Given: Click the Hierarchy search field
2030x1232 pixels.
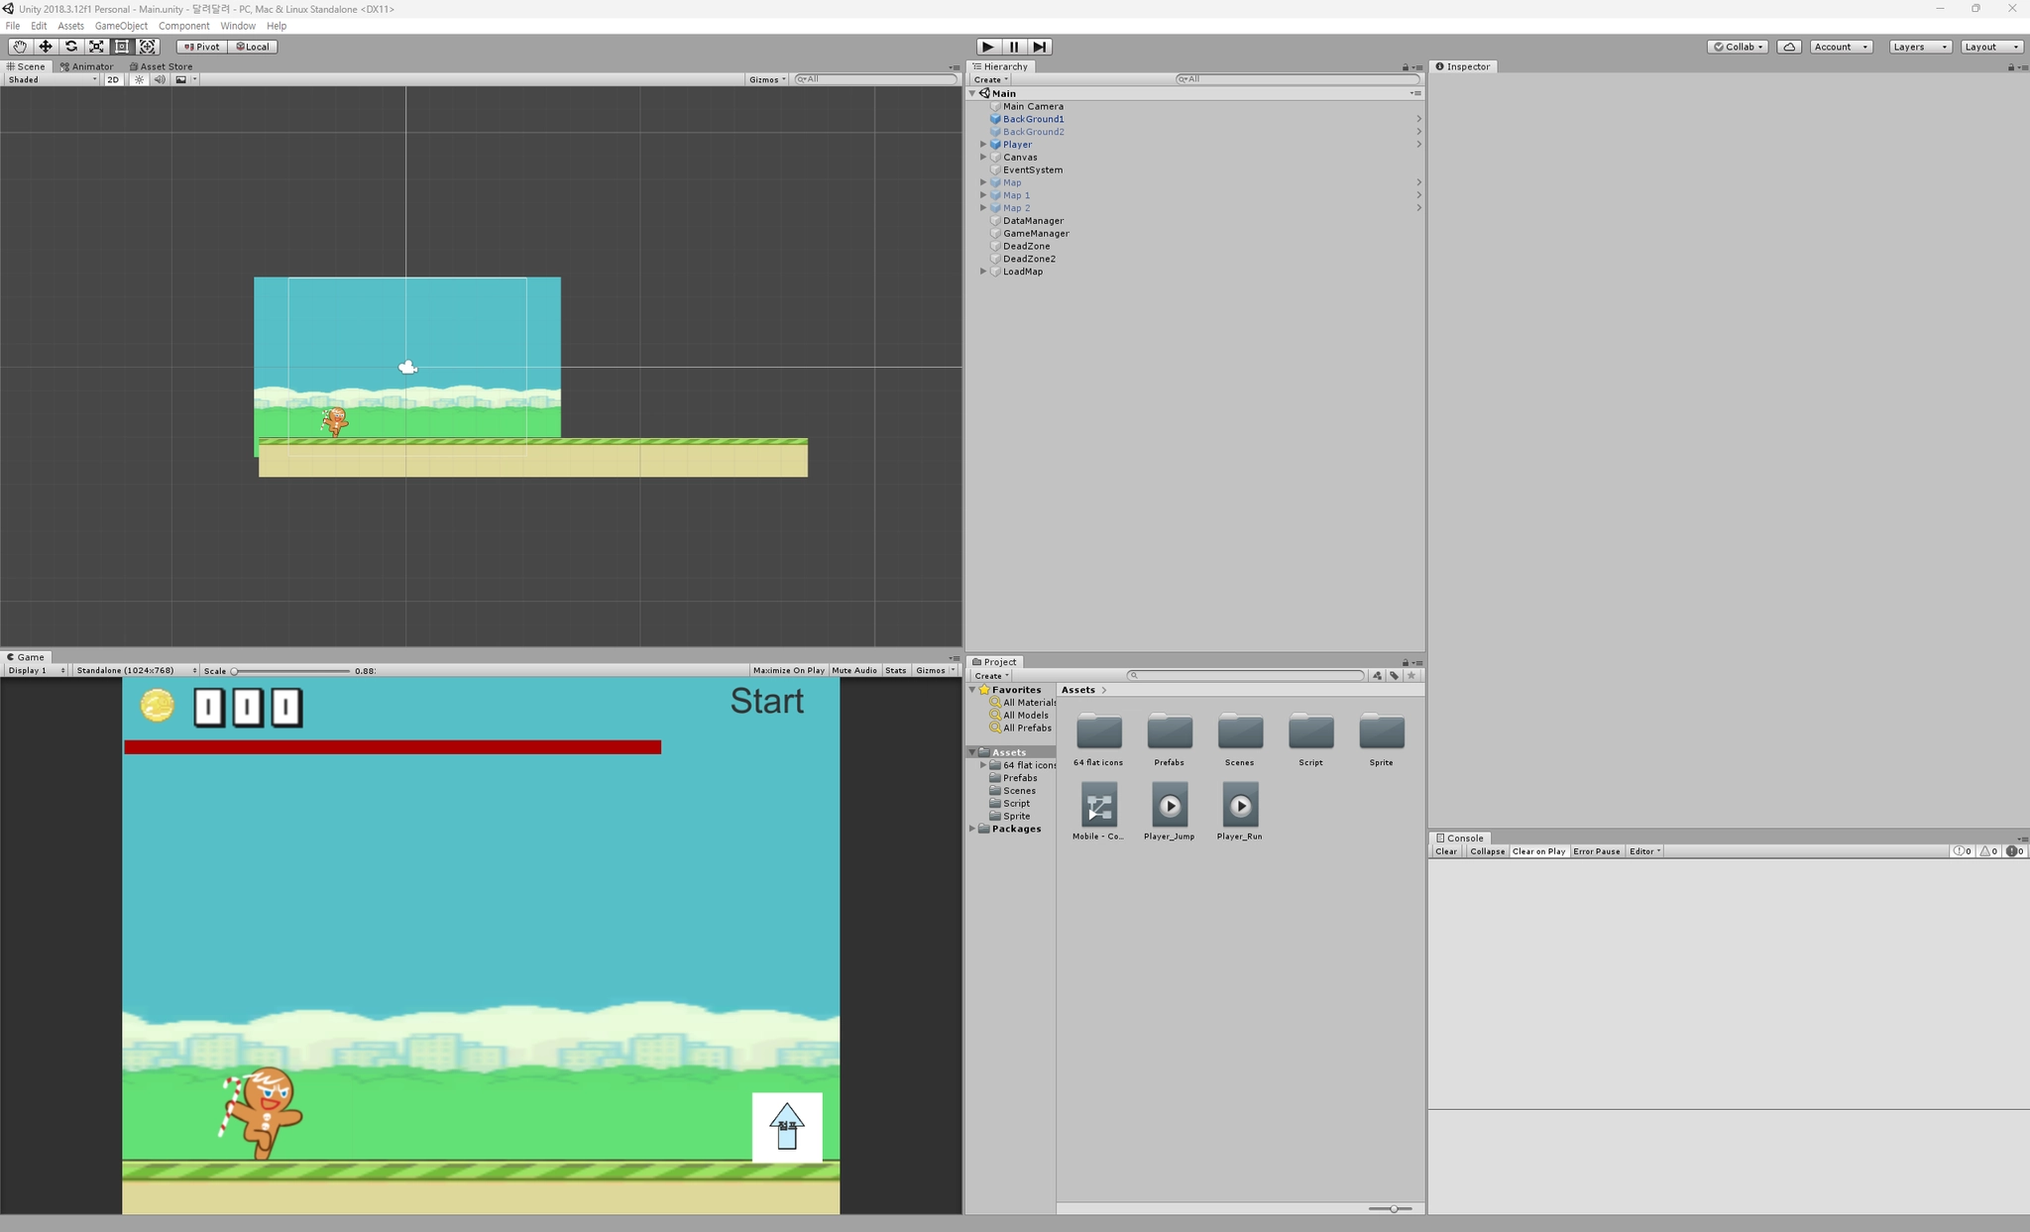Looking at the screenshot, I should pyautogui.click(x=1298, y=79).
